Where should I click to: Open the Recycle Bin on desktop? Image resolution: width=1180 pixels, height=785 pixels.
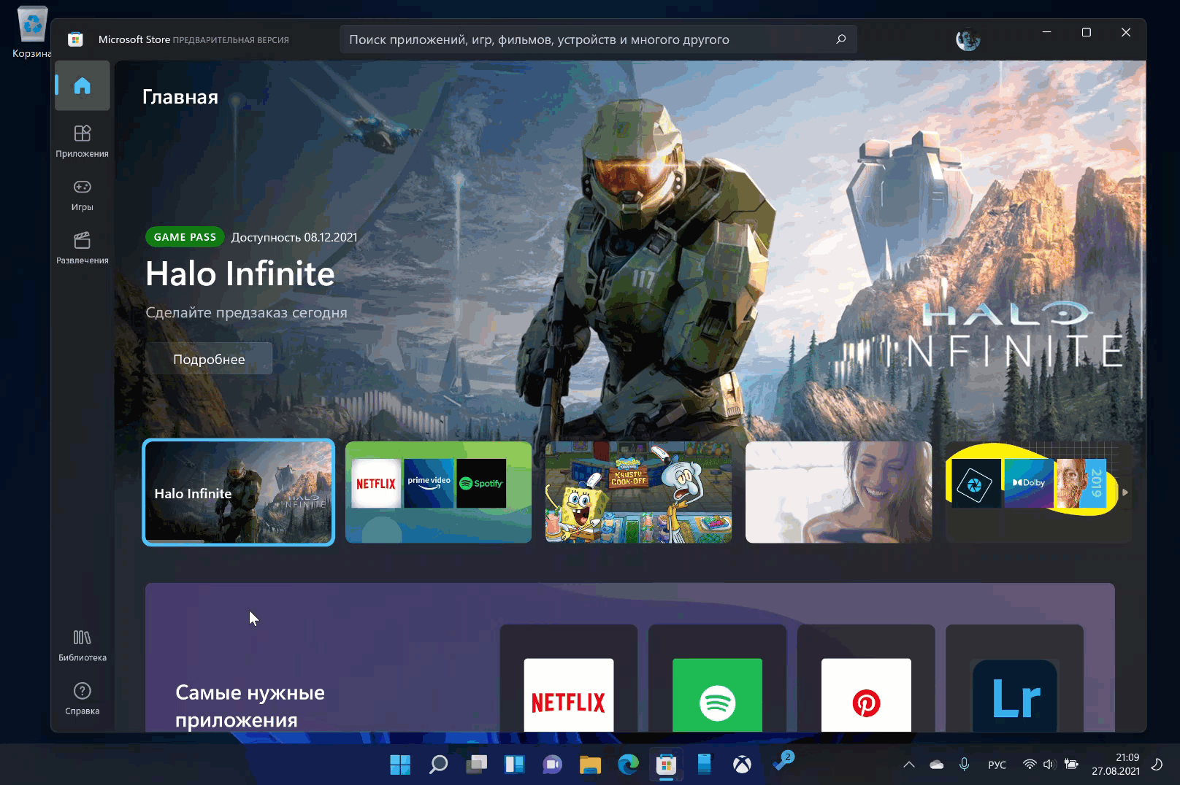pyautogui.click(x=32, y=32)
